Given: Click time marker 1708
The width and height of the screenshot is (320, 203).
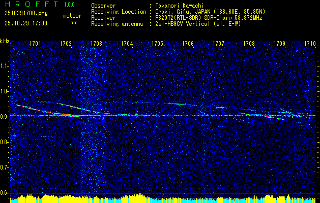Looking at the screenshot, I should click(x=249, y=43).
